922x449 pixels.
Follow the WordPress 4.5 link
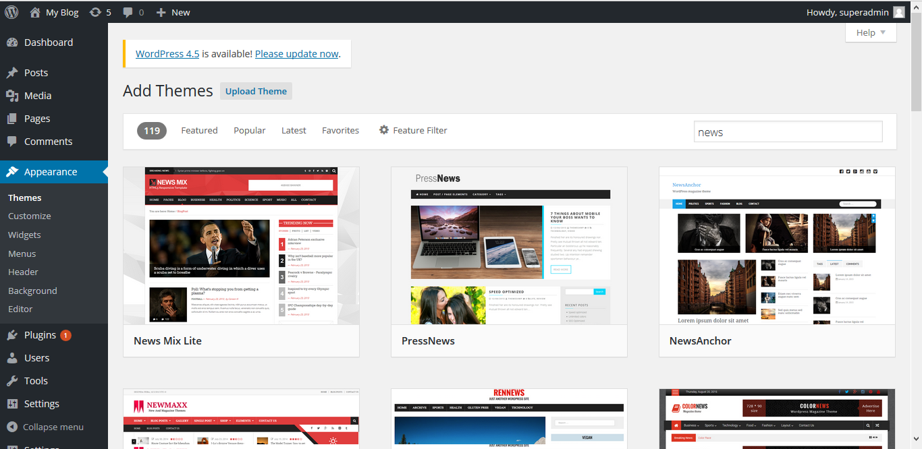click(x=167, y=54)
